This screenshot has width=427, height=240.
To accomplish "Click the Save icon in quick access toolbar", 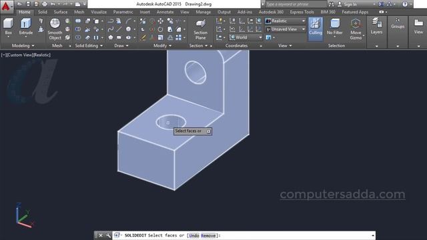I will pos(28,4).
